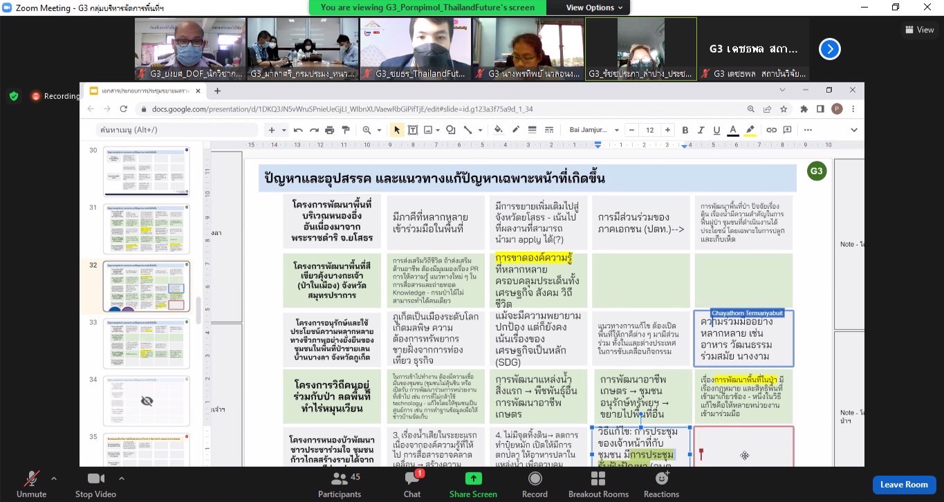
Task: Click the menu search box ค้นหาเมนู (Alt+/)
Action: click(176, 130)
